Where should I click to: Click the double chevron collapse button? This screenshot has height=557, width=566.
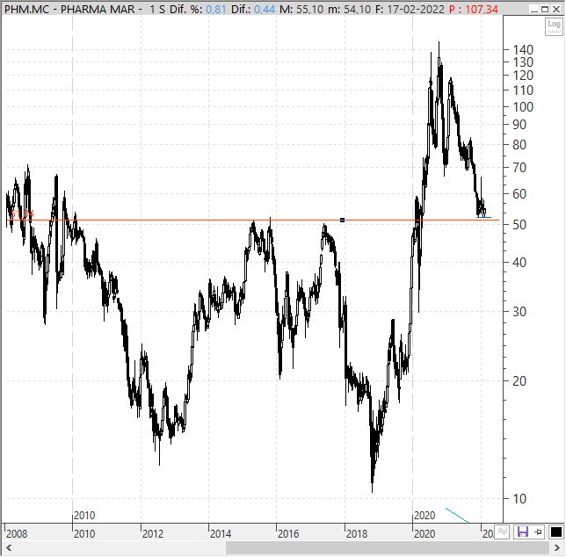click(502, 532)
